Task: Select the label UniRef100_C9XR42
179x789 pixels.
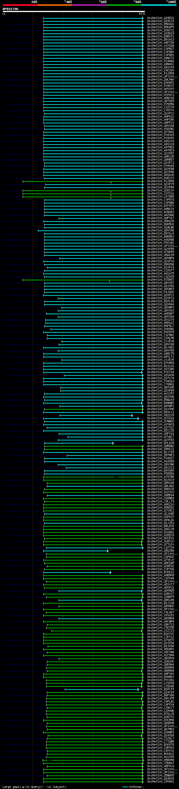Action: [160, 782]
